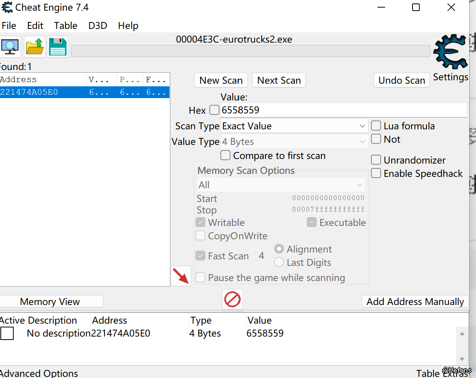The height and width of the screenshot is (378, 476).
Task: Click the F... (First) column header
Action: (156, 79)
